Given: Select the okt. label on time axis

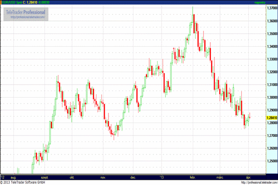Looking at the screenshot, I should coord(72,177).
